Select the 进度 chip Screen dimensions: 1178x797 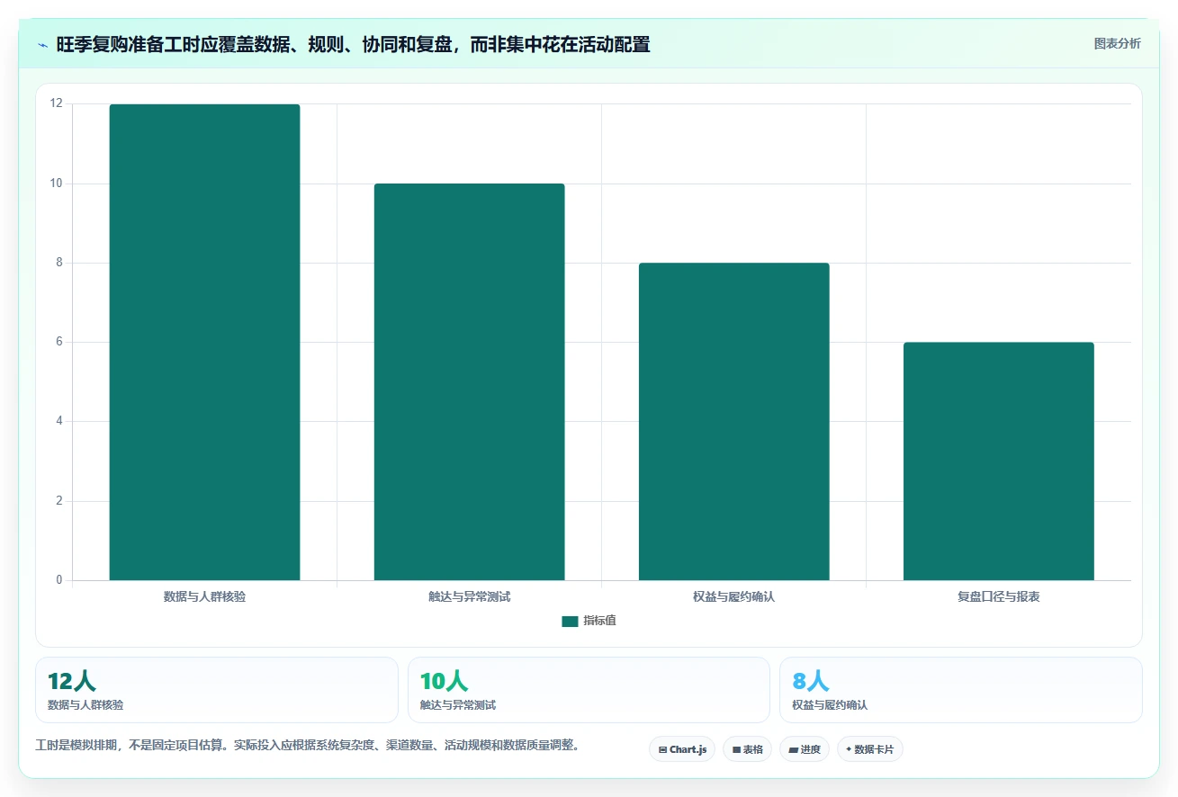tap(805, 749)
